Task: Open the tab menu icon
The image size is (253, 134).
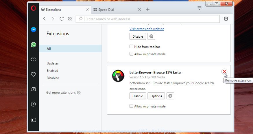Action: click(x=200, y=8)
